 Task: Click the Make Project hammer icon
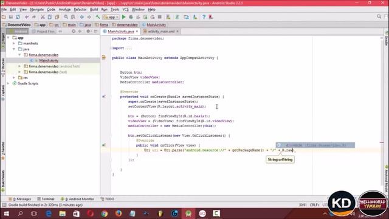[x=98, y=17]
